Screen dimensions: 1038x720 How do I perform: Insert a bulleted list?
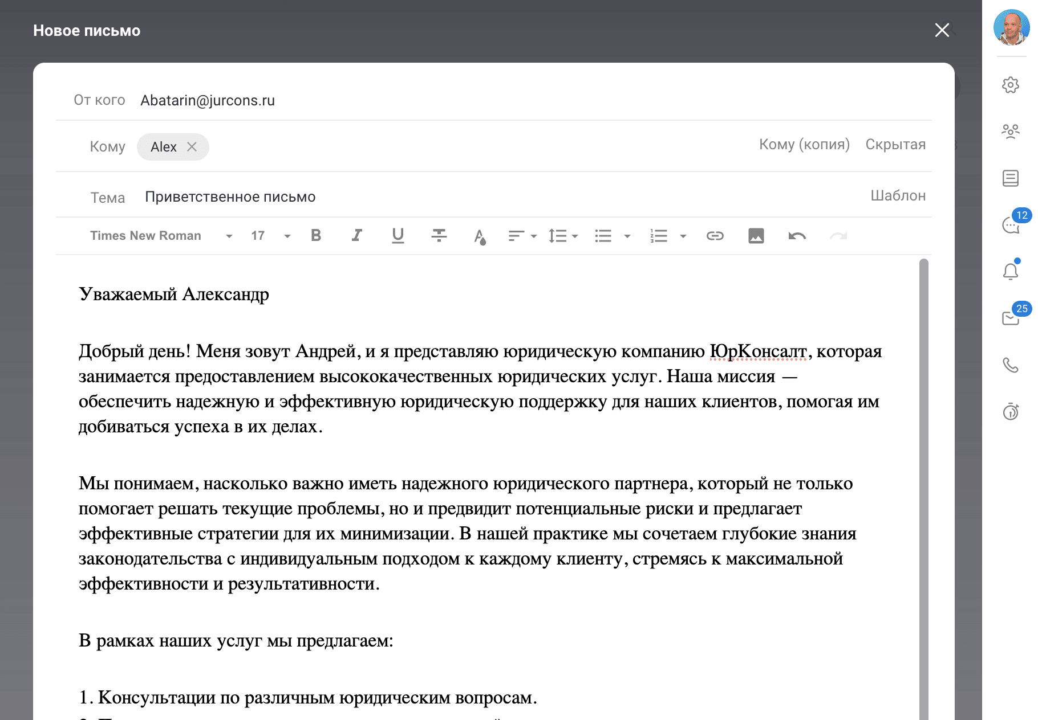tap(603, 236)
